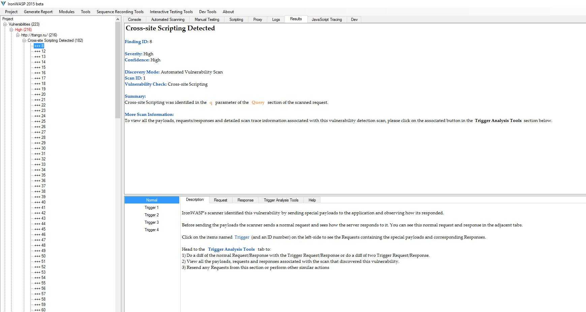The image size is (586, 312).
Task: Switch to the Automated Scanning tab
Action: pos(167,20)
